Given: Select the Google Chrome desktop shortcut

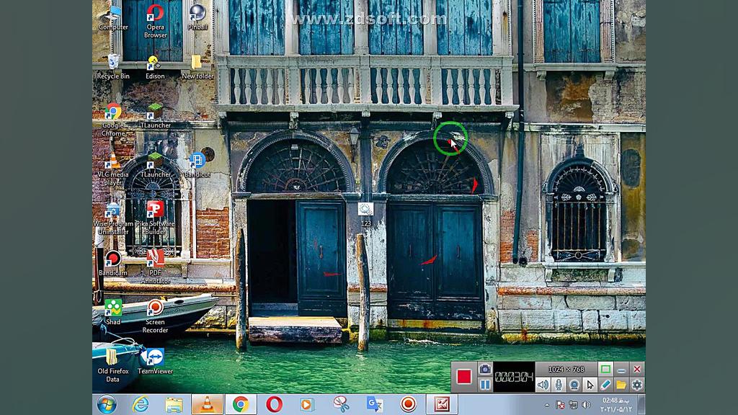Looking at the screenshot, I should click(113, 120).
